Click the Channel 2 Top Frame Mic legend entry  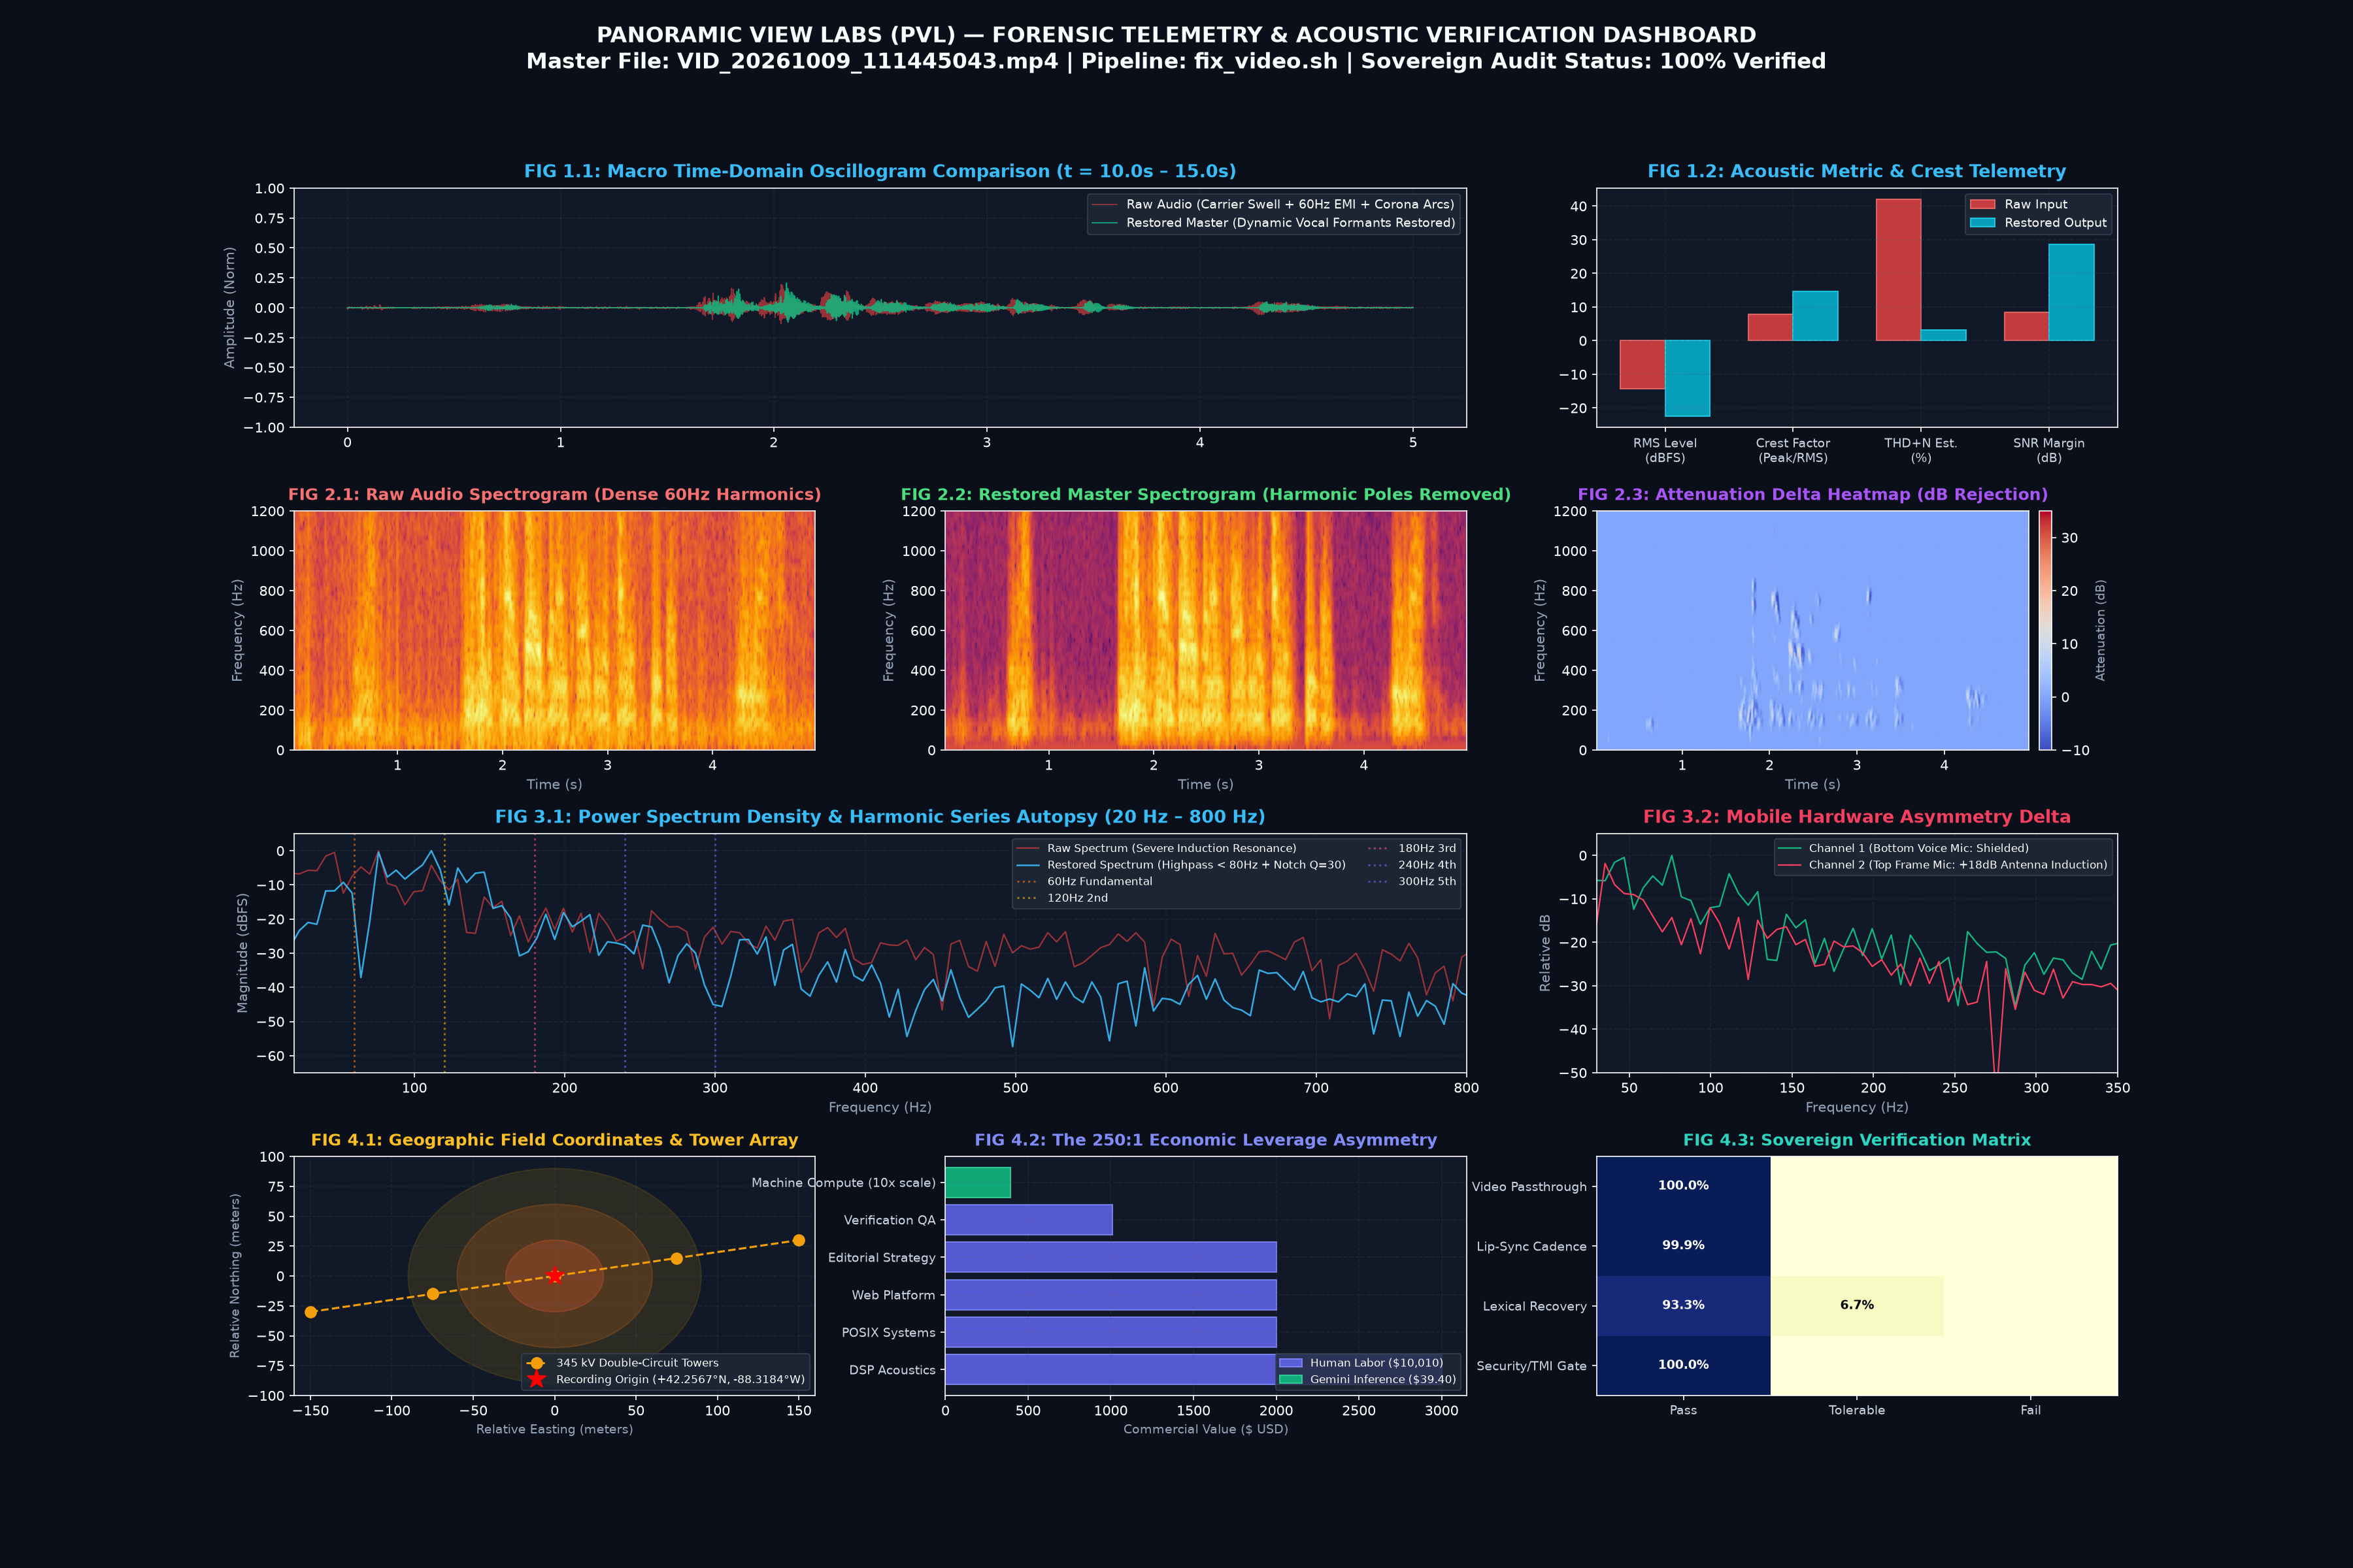coord(1943,865)
